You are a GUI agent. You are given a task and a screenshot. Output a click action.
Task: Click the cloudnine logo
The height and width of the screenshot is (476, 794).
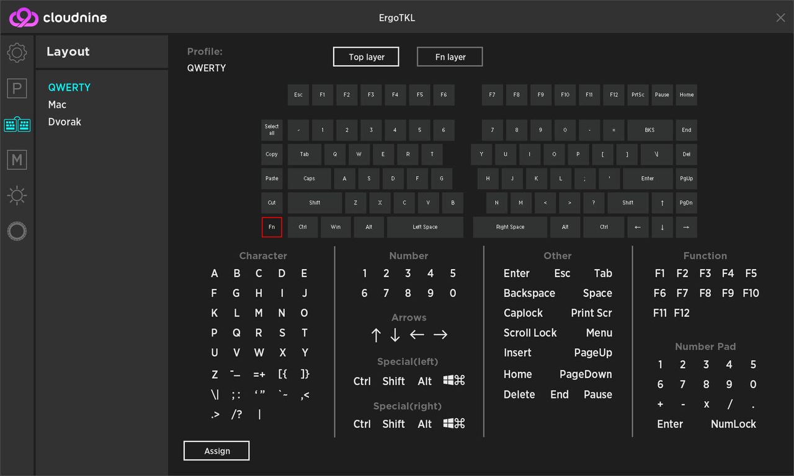click(58, 17)
